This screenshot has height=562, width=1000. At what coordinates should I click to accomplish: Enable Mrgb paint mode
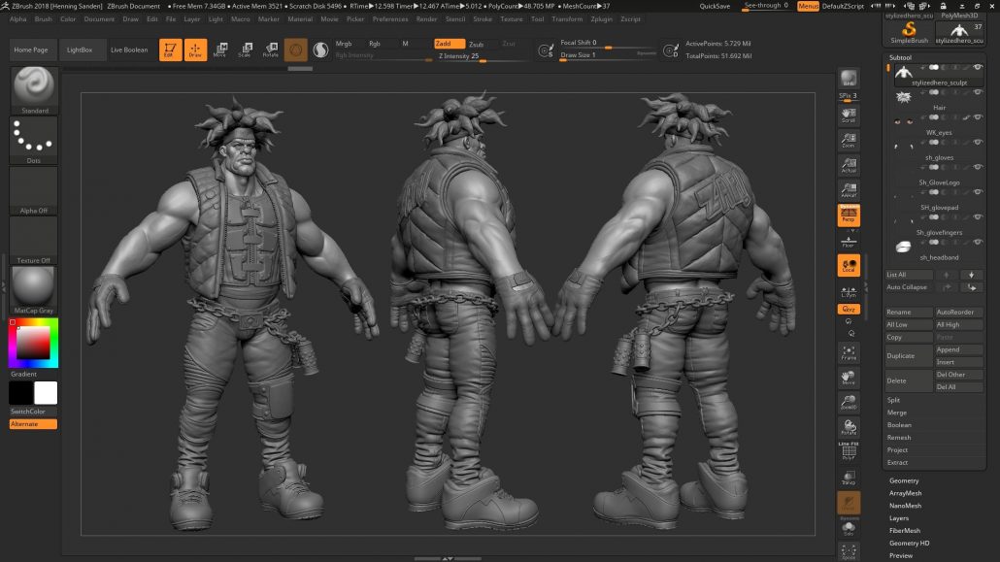pyautogui.click(x=344, y=44)
